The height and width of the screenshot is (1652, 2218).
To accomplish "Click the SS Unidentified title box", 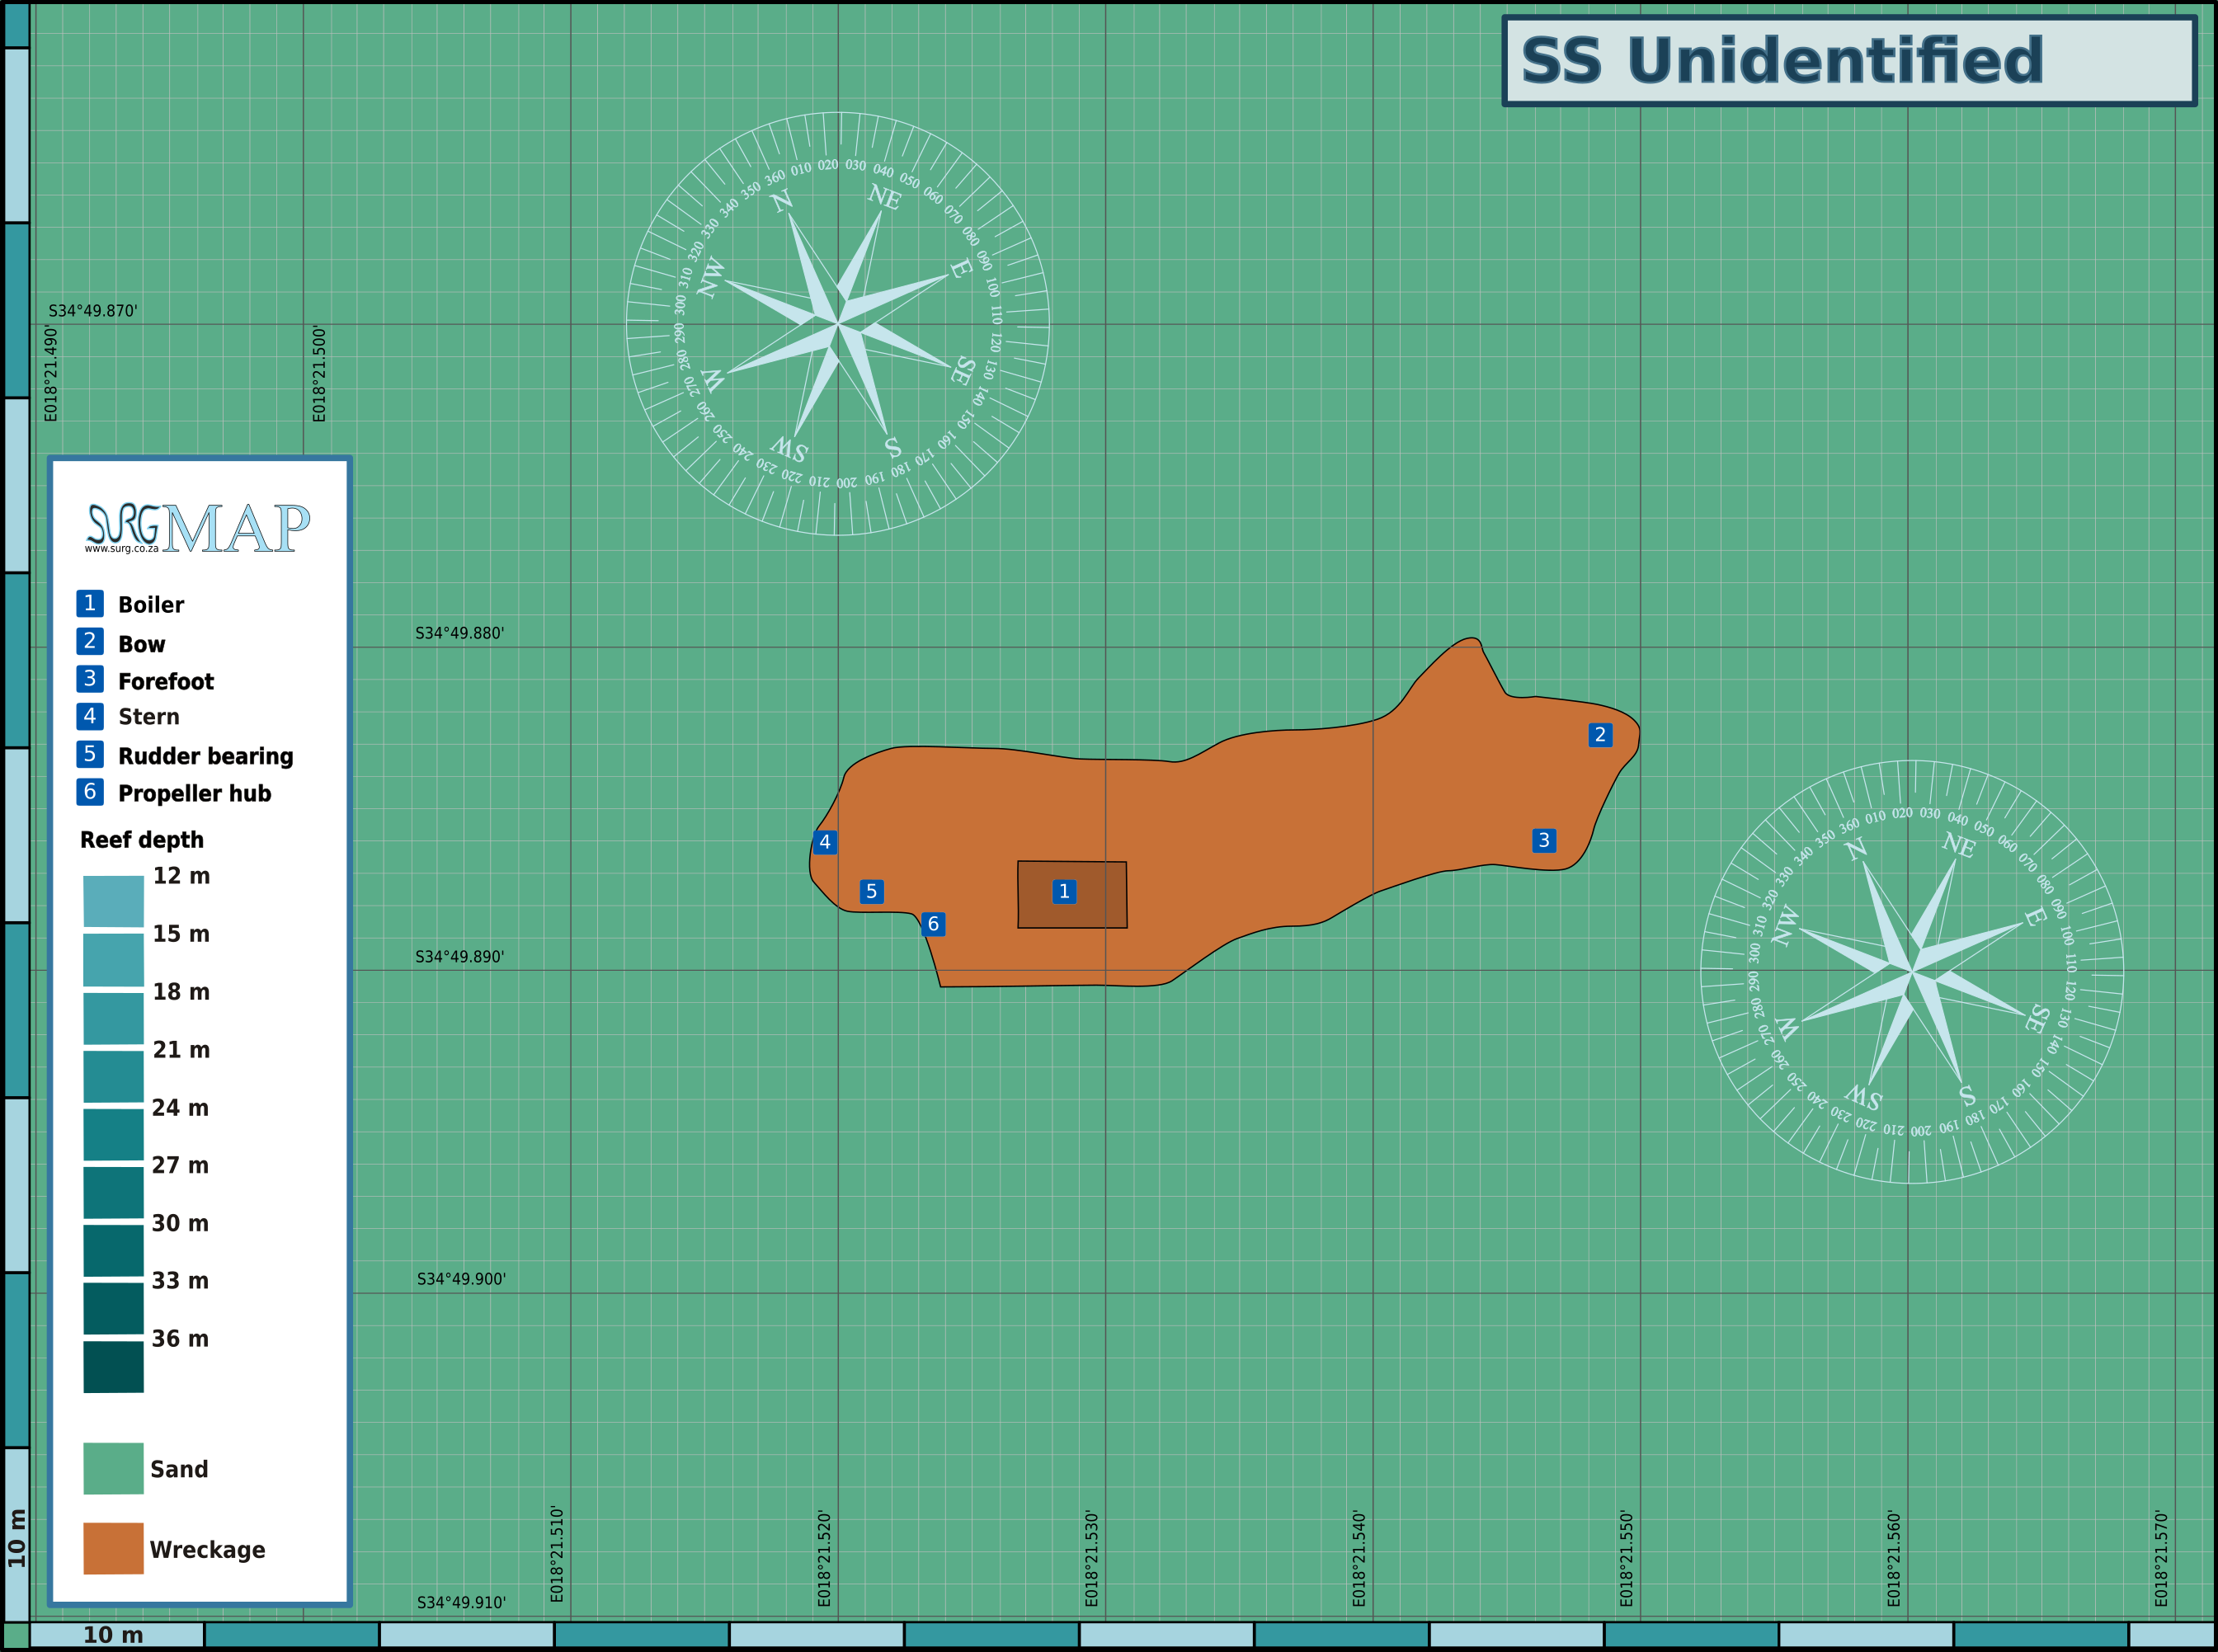I will click(x=1849, y=61).
